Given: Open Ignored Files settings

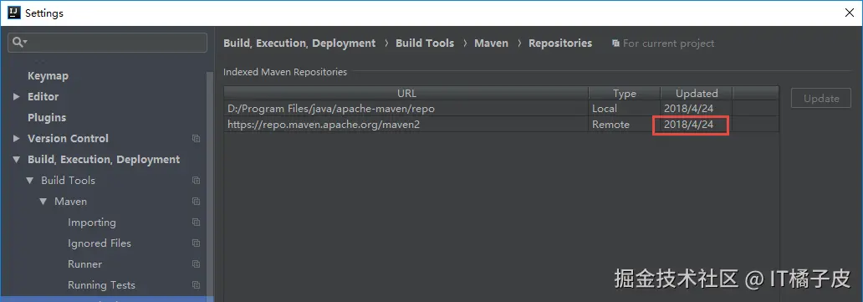Looking at the screenshot, I should tap(100, 243).
